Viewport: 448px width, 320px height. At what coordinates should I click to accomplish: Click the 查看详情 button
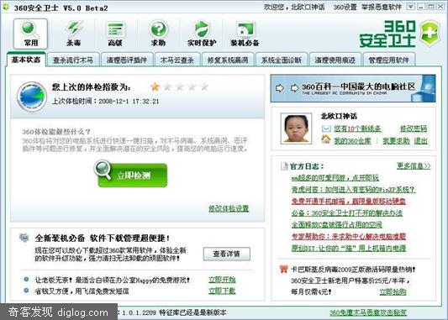click(227, 254)
